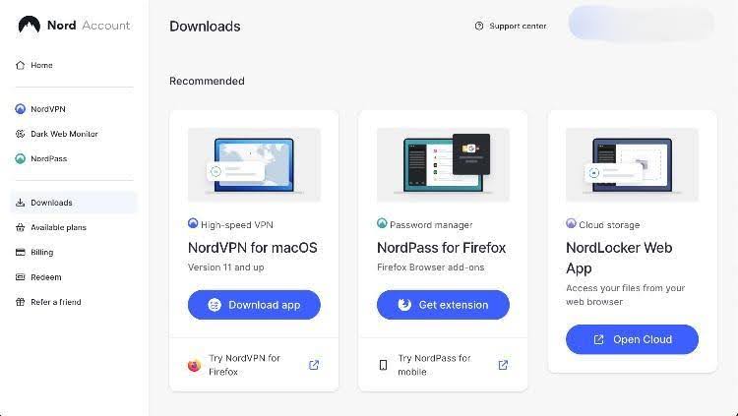Open Home via the house icon
Screen dimensions: 738x416
coord(21,66)
